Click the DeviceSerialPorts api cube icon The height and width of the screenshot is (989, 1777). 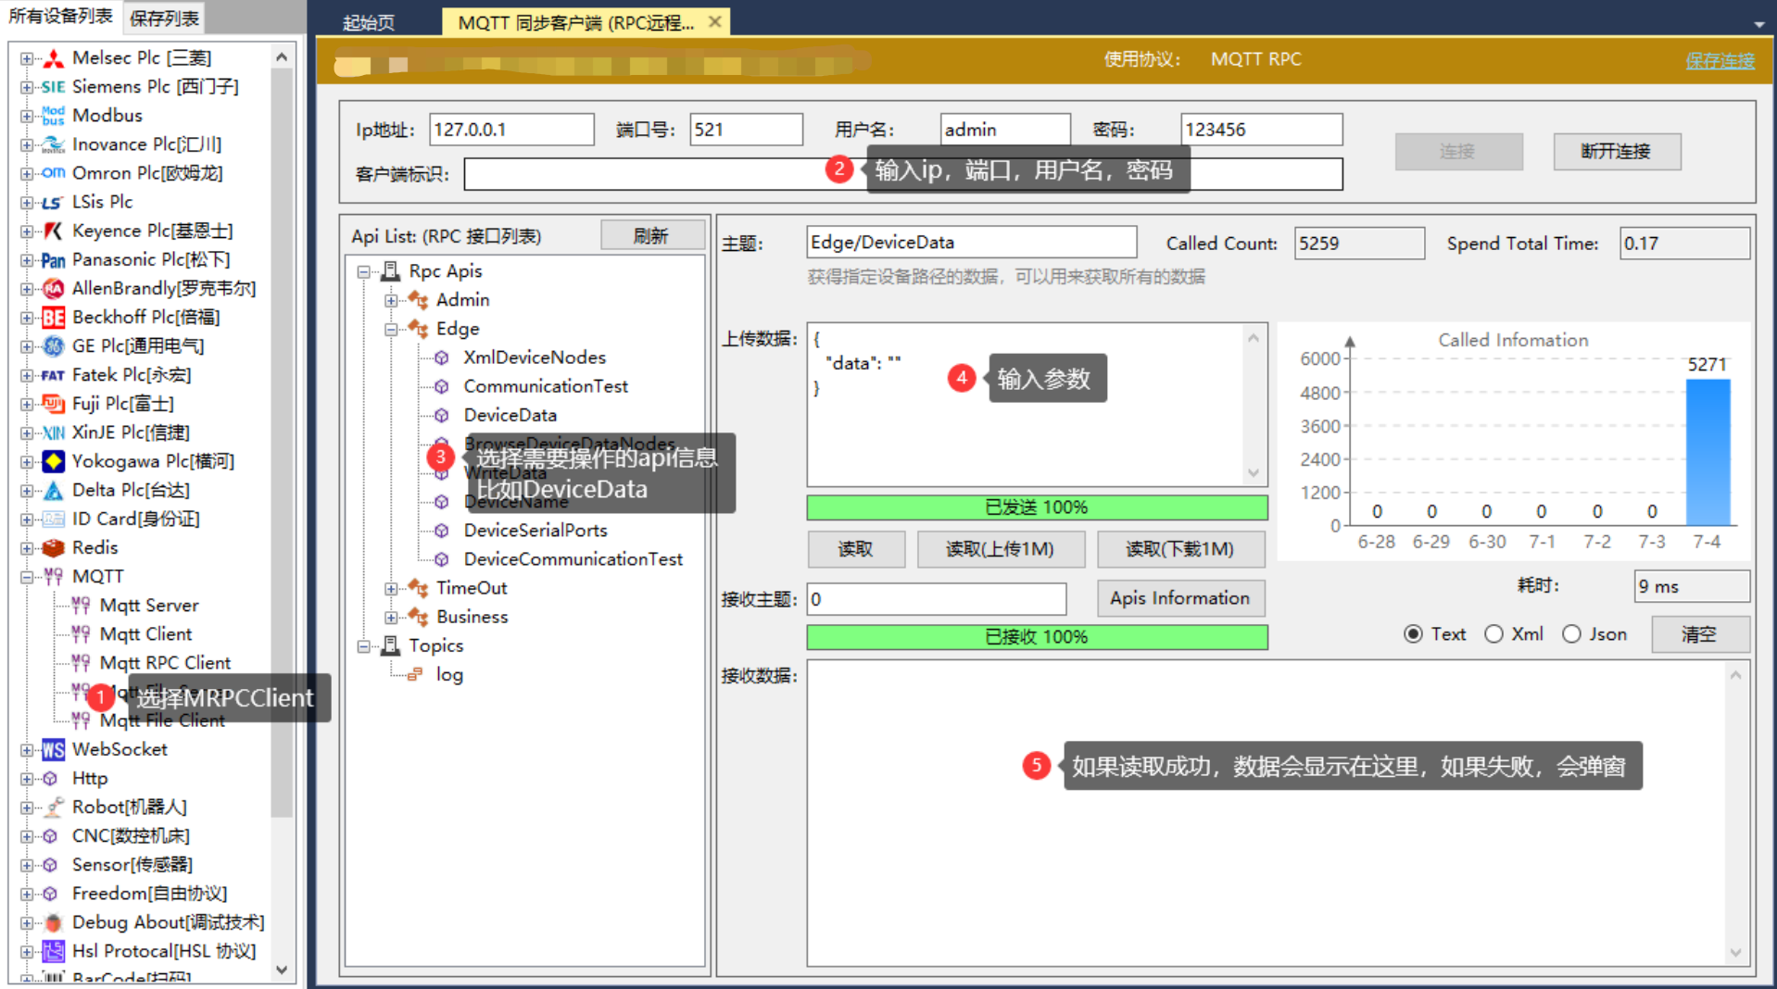(442, 531)
